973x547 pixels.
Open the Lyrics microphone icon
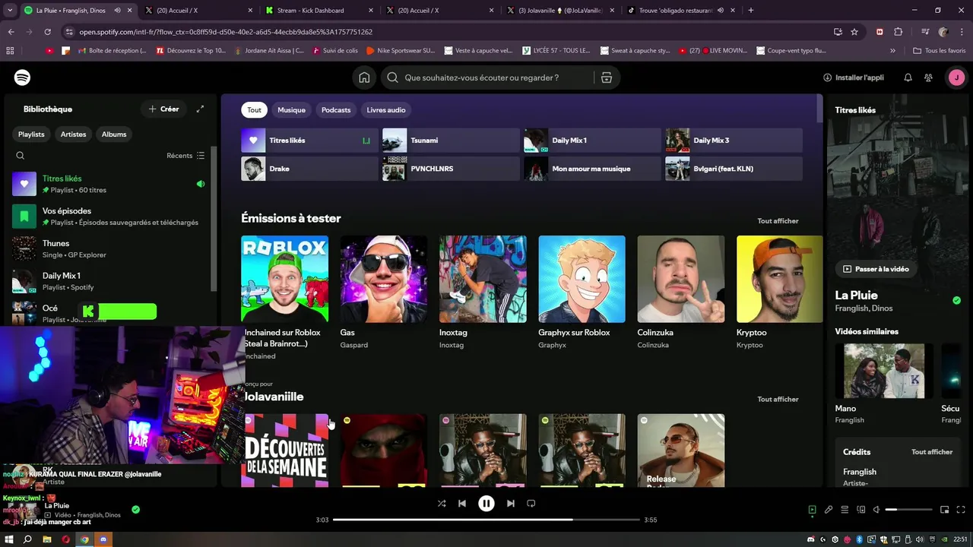click(x=829, y=510)
